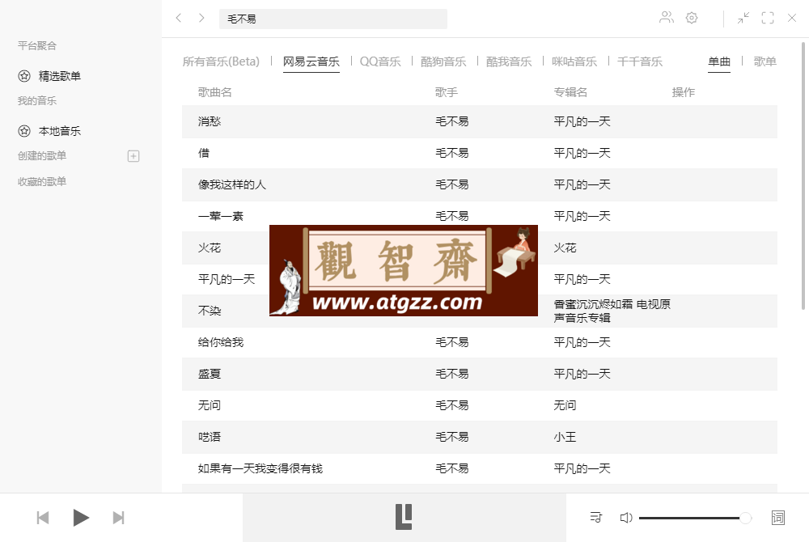This screenshot has height=542, width=809.
Task: Click the vertical scrollbar of results
Action: coord(803,176)
